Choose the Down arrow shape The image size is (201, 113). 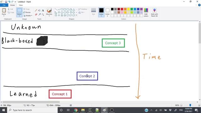(x=56, y=15)
